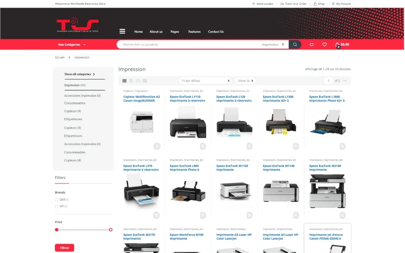Add Epson EcoTank L1110 to cart

coord(203,146)
